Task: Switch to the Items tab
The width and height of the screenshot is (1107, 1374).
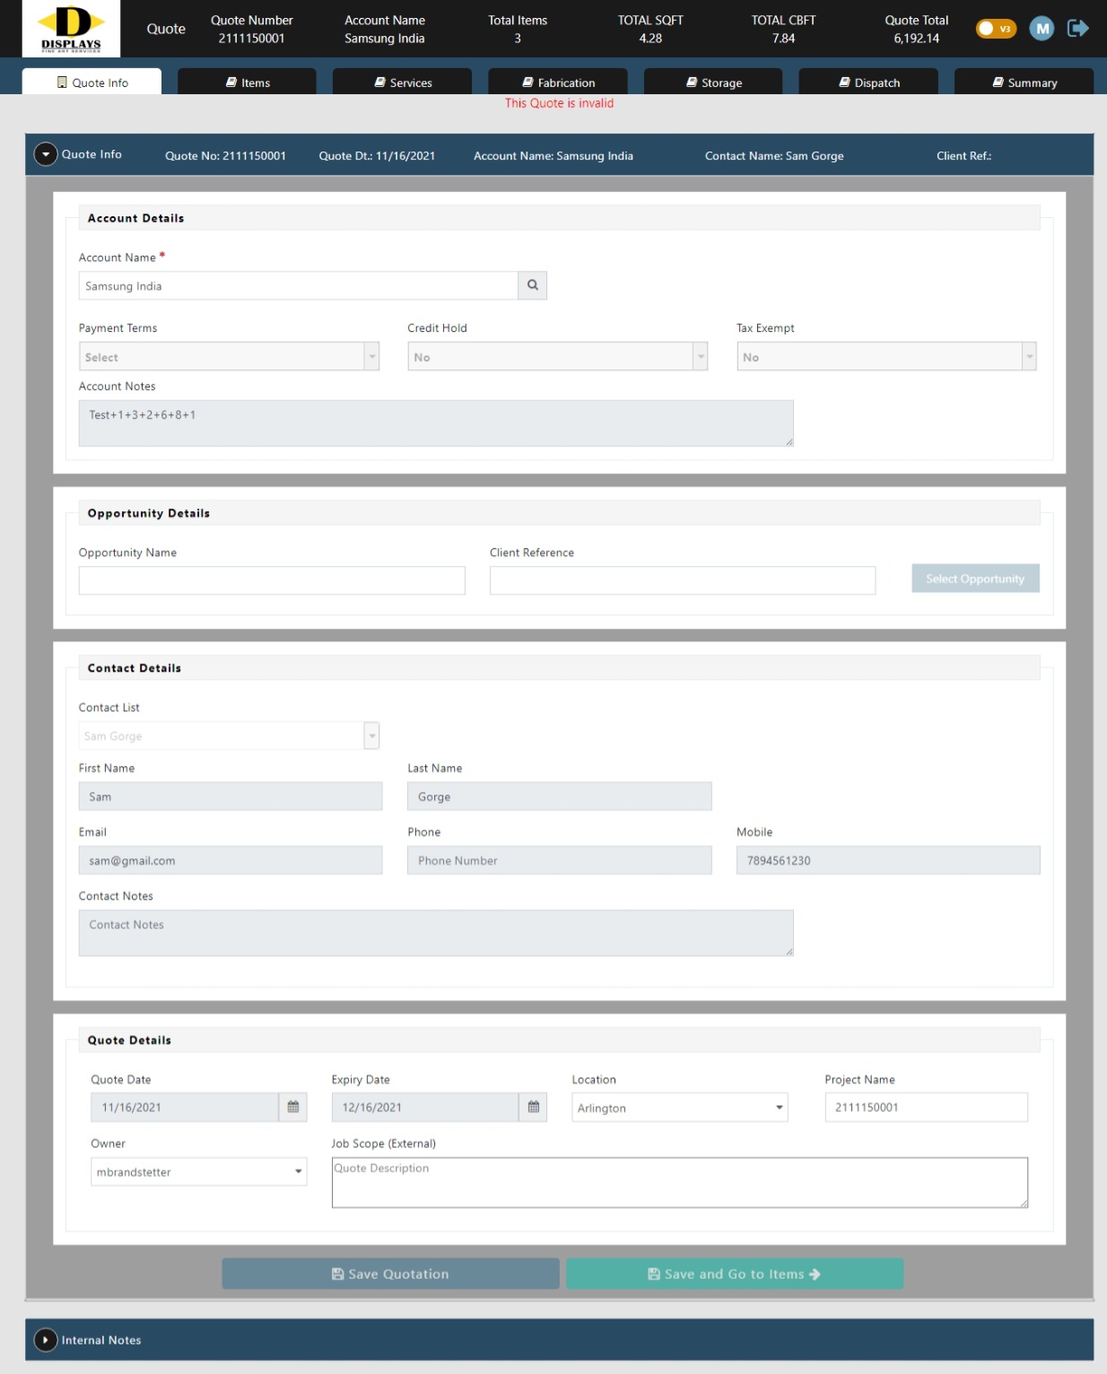Action: [247, 83]
